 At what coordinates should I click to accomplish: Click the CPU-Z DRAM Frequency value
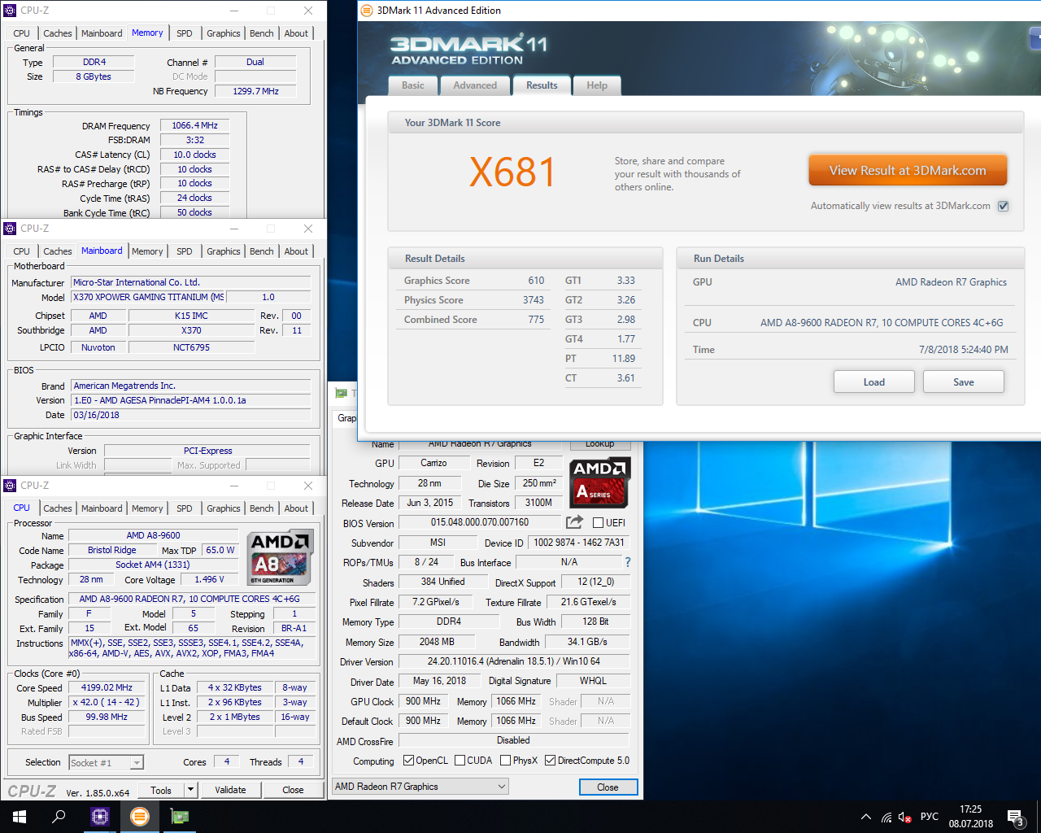pos(194,125)
